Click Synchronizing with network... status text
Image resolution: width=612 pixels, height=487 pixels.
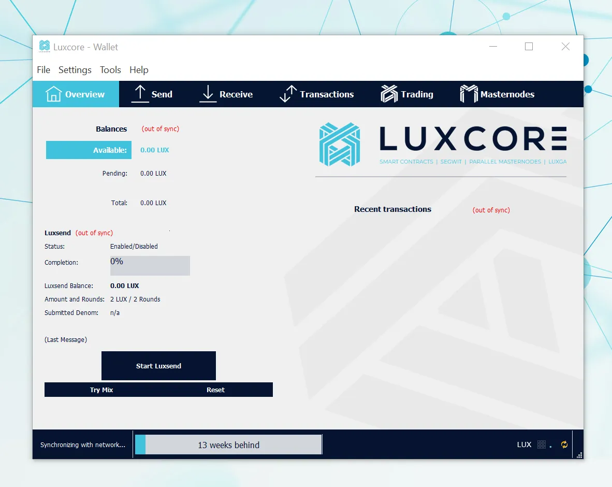click(x=83, y=445)
